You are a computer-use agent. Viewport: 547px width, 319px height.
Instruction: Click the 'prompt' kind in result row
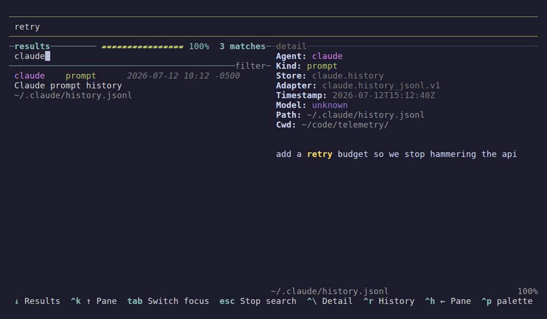coord(81,76)
